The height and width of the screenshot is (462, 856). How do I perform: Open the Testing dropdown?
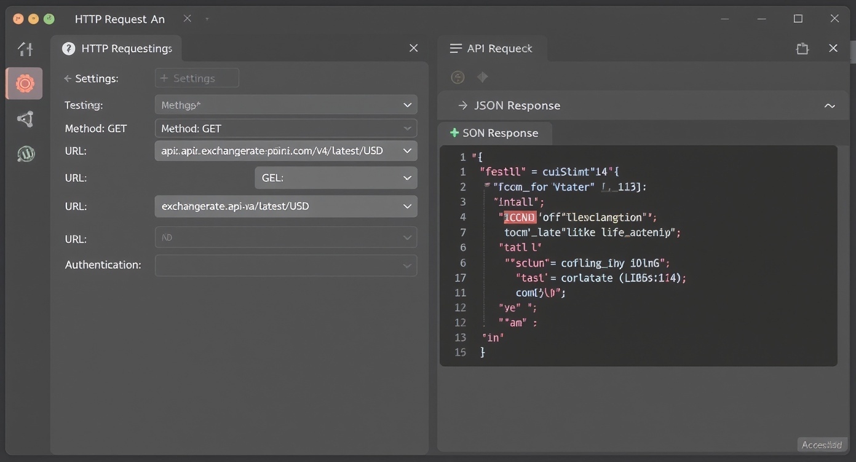[286, 105]
